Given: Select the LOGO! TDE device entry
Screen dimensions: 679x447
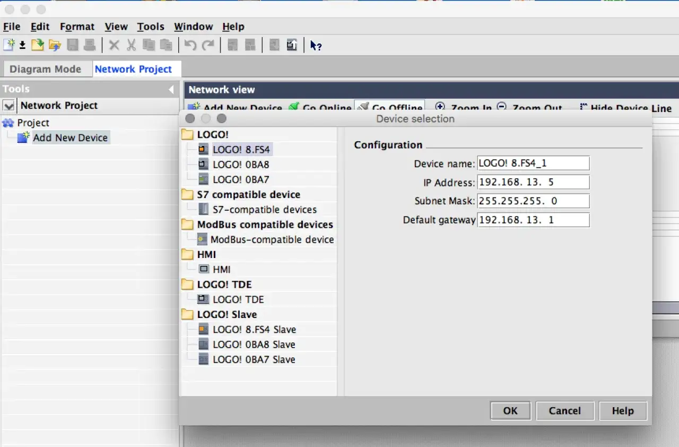Looking at the screenshot, I should 238,299.
